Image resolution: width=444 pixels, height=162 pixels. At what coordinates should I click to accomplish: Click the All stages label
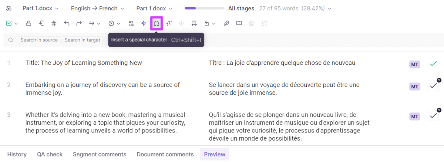click(x=241, y=8)
